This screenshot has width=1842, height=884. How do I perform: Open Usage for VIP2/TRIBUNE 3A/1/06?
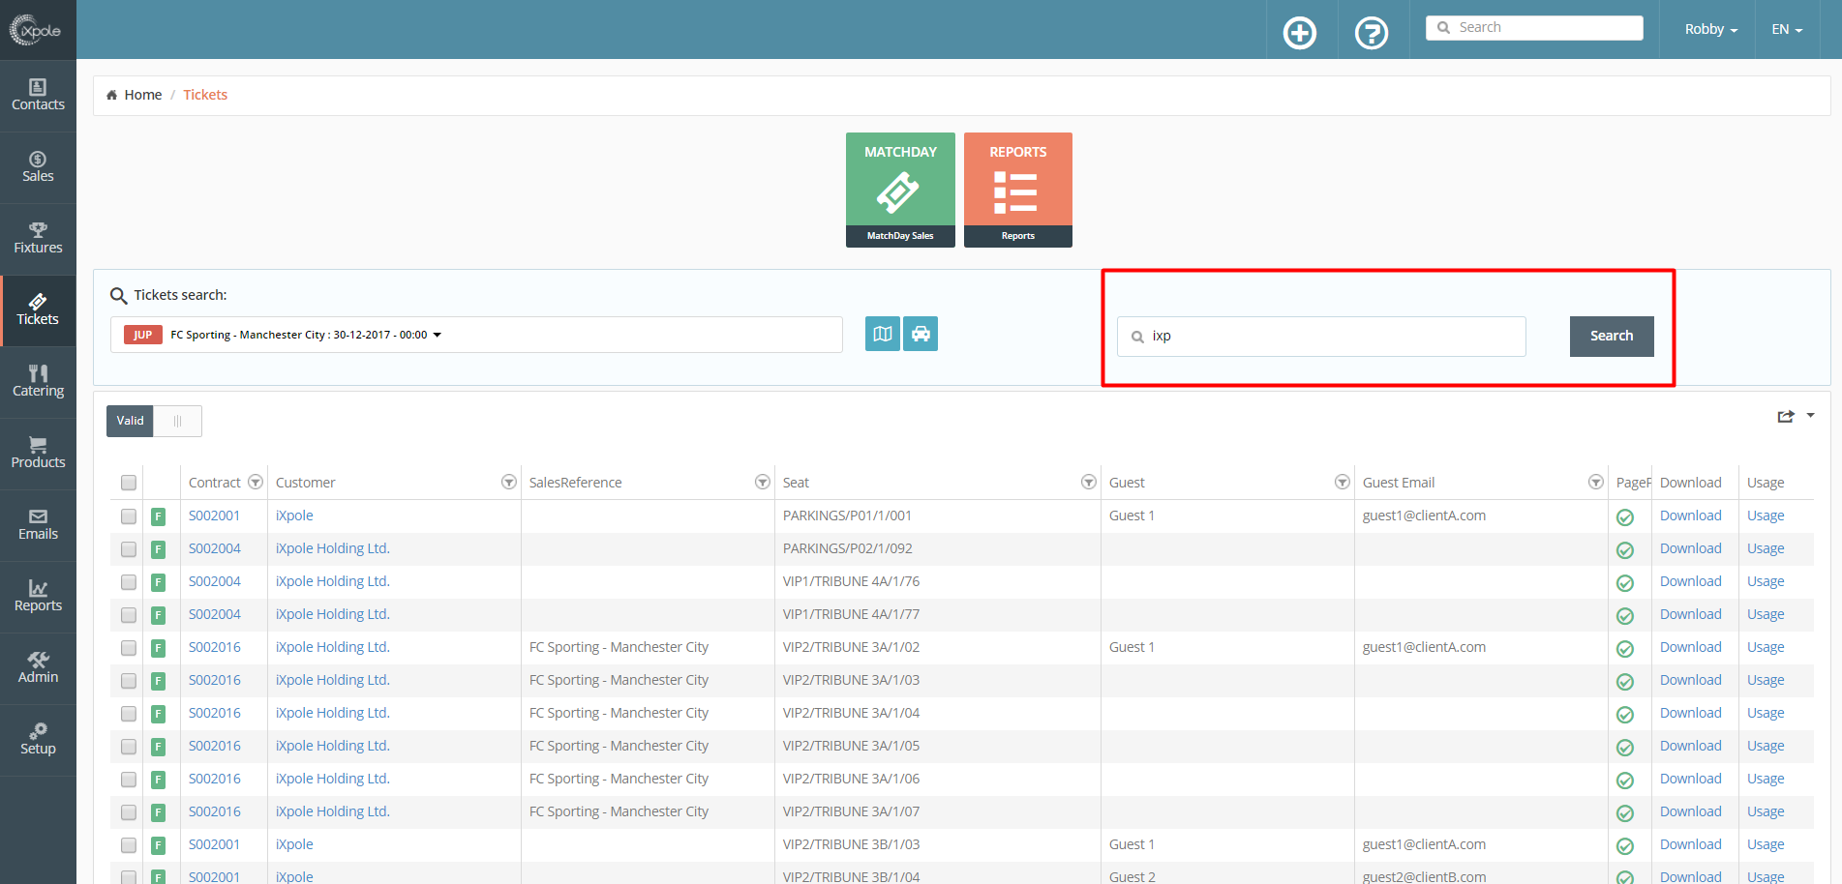pyautogui.click(x=1766, y=779)
